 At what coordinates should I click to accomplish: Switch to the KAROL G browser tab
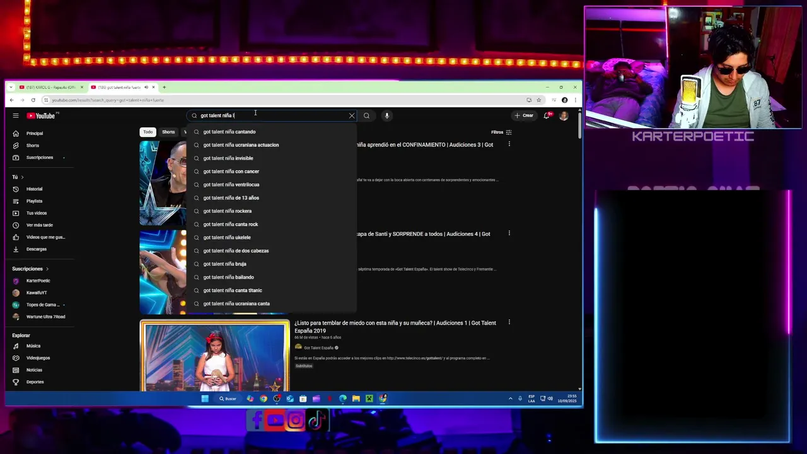click(50, 87)
